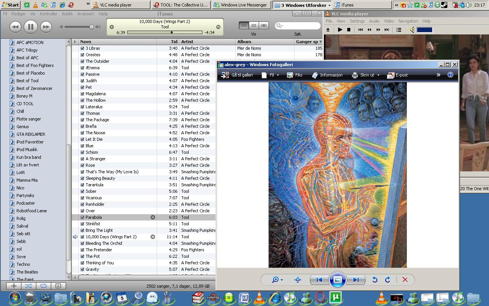Open the VLC playlist icon

pyautogui.click(x=398, y=29)
